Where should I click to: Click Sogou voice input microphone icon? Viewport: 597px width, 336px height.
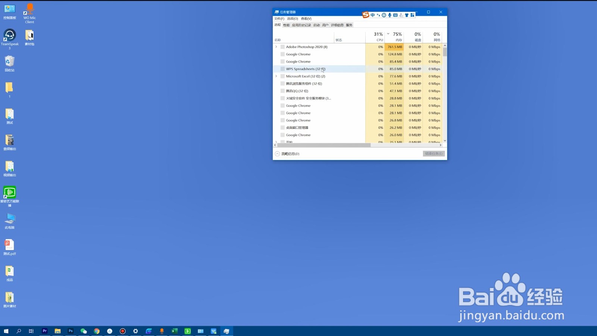(x=390, y=15)
